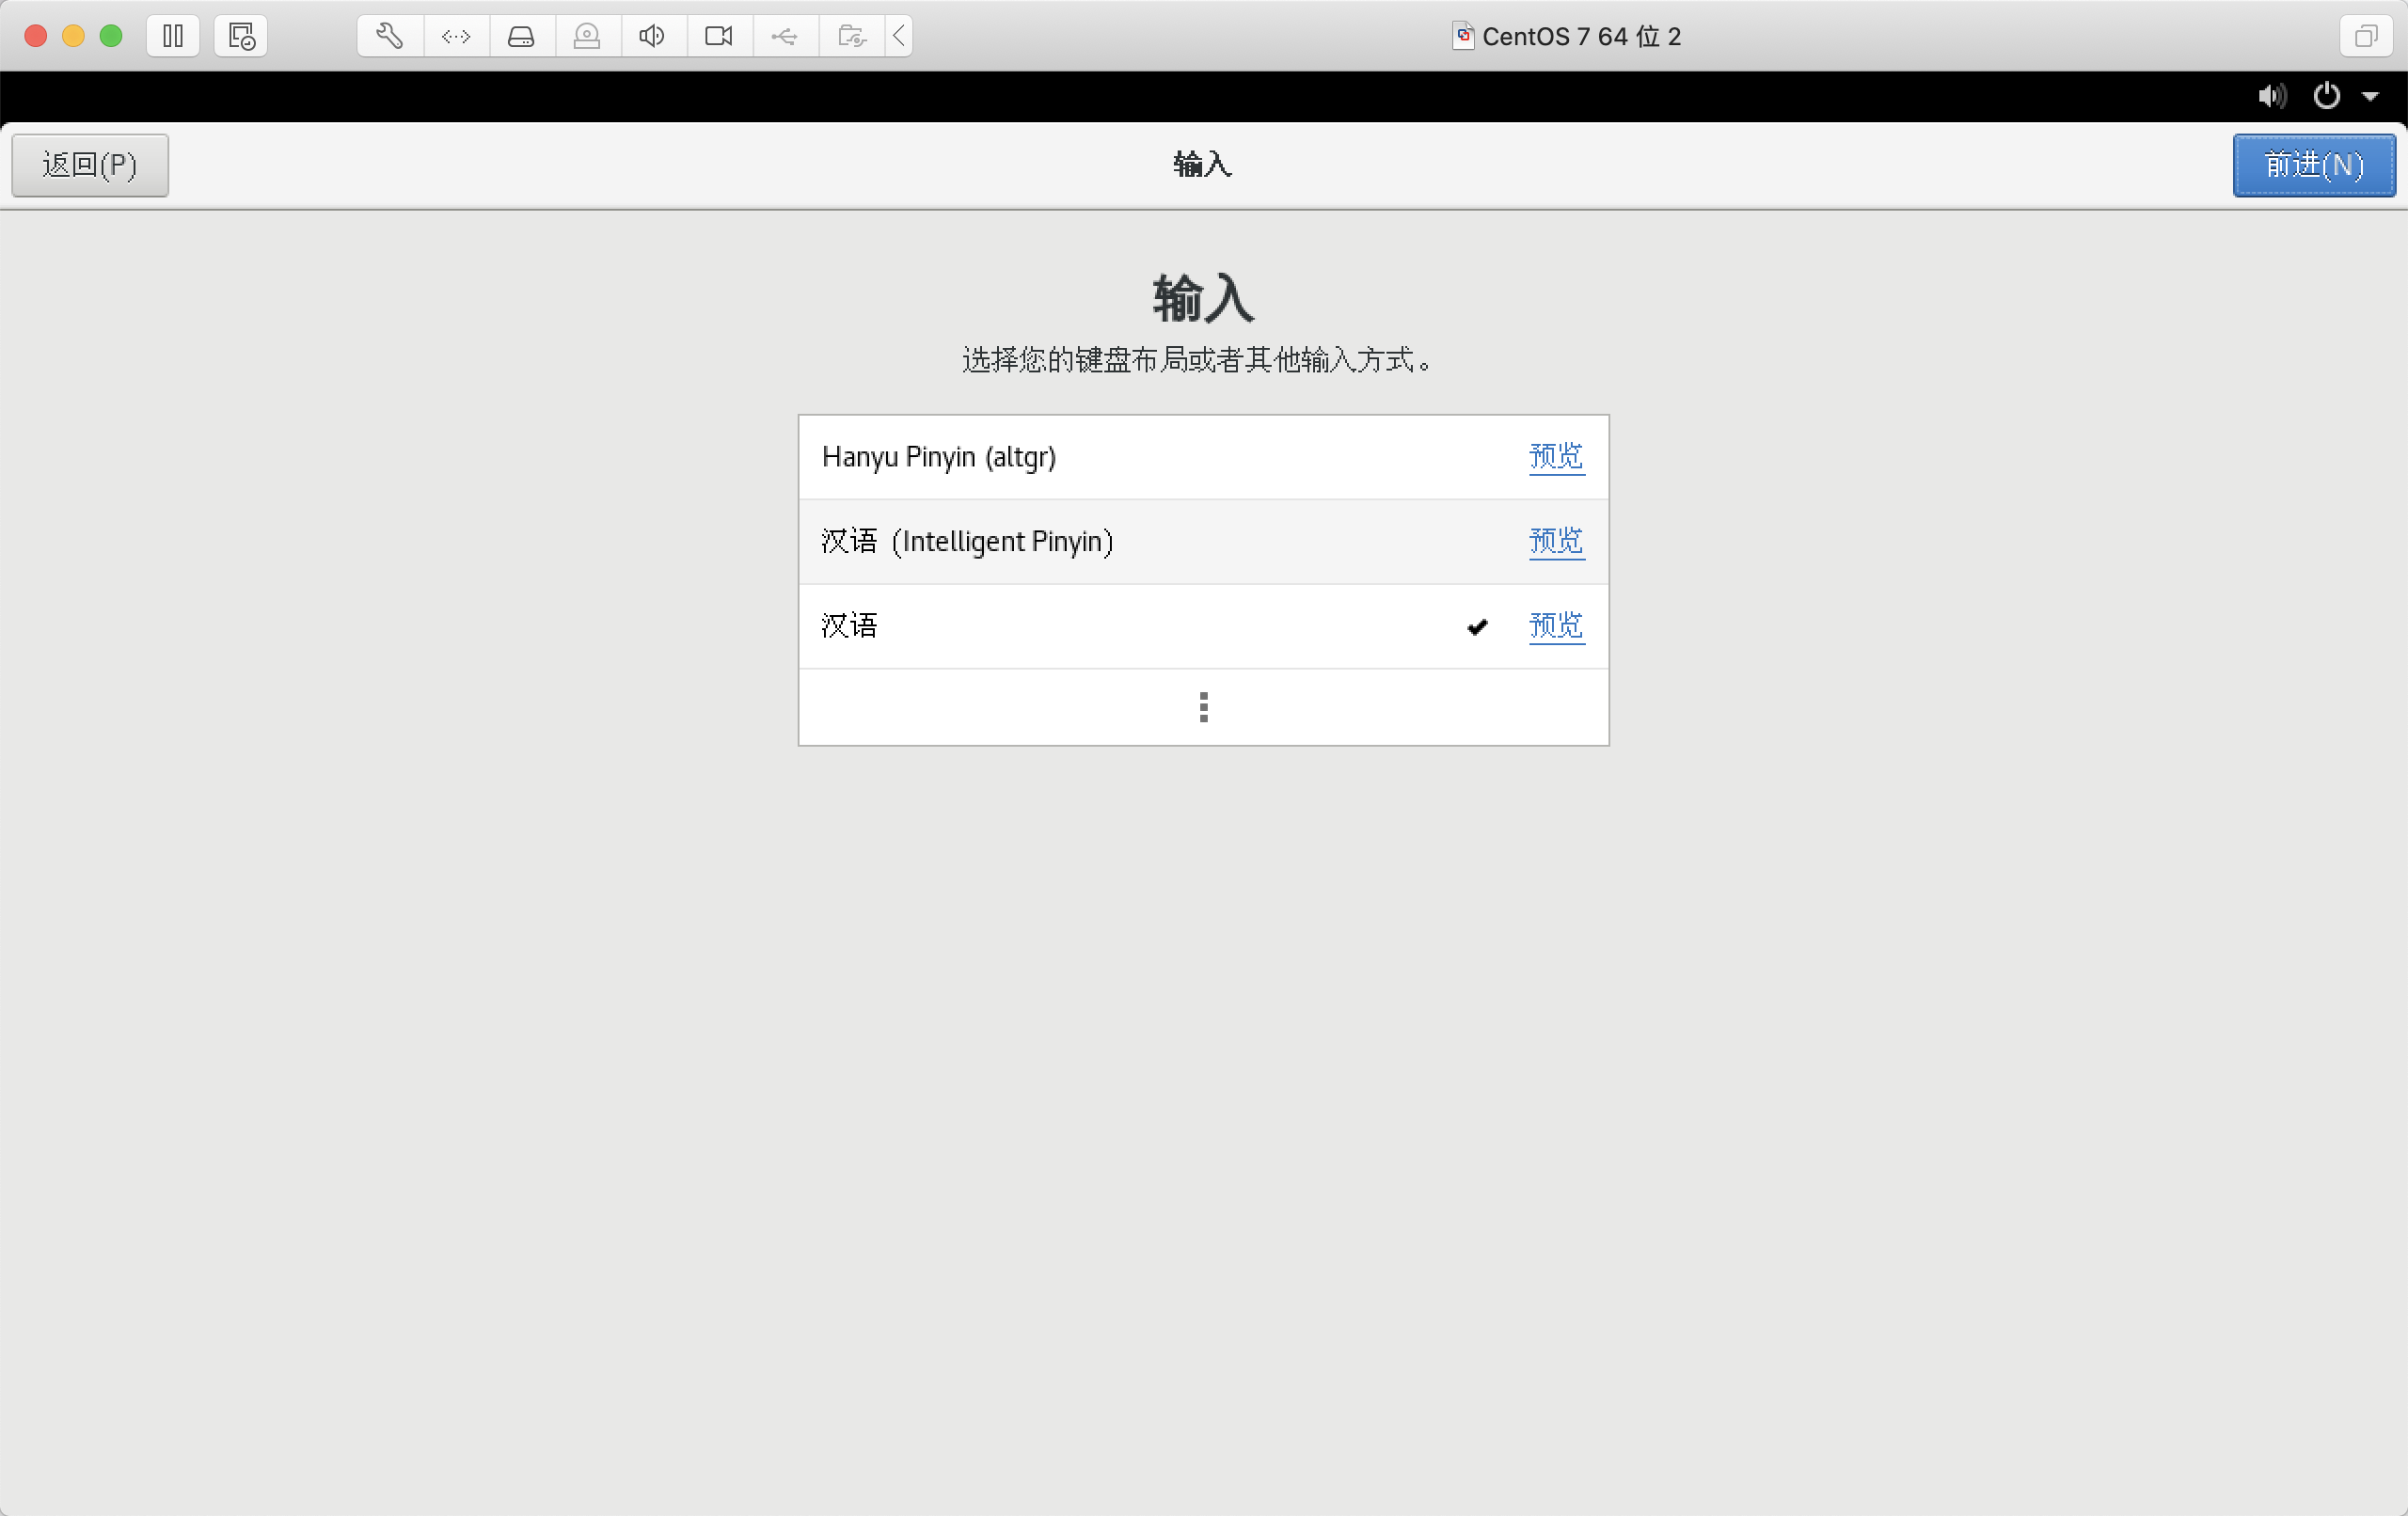
Task: Open the GNOME power menu dropdown arrow
Action: coord(2370,96)
